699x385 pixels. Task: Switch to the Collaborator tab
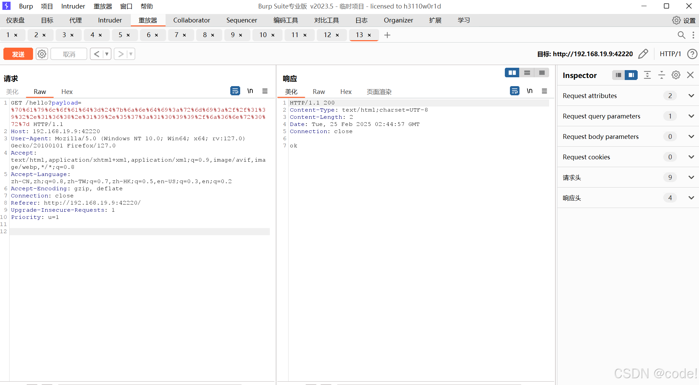[192, 20]
